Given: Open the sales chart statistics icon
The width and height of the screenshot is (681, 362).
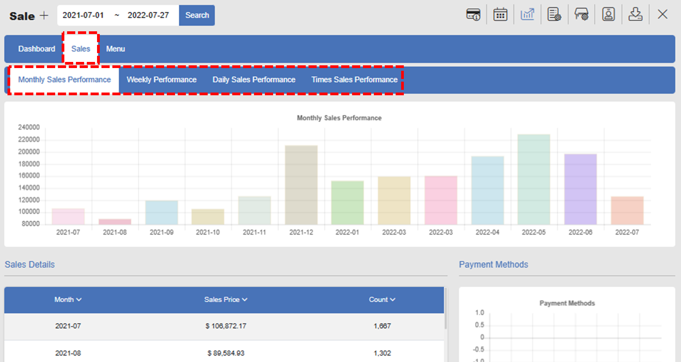Looking at the screenshot, I should [x=527, y=15].
